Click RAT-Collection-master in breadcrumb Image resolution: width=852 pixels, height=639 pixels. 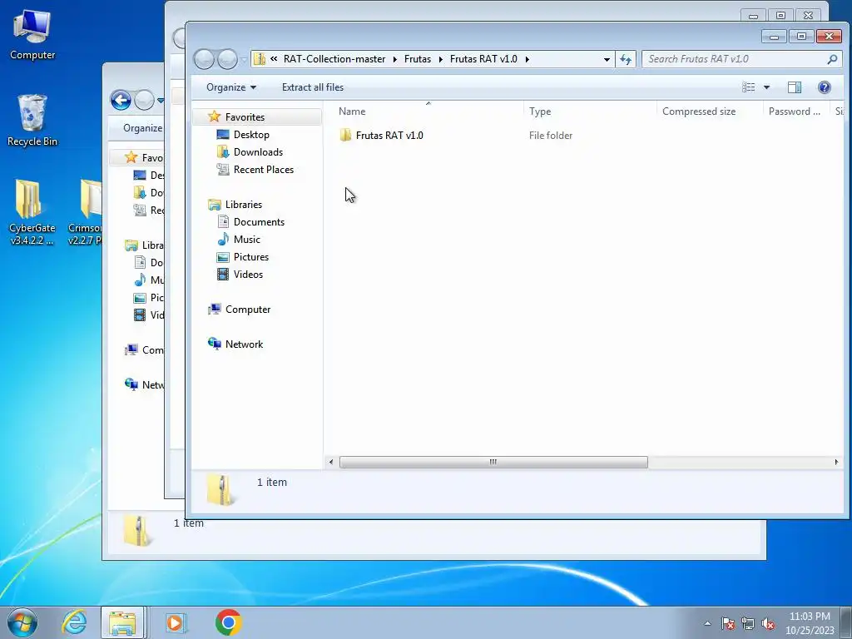(334, 59)
